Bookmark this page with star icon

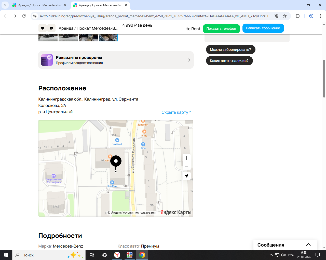point(285,16)
